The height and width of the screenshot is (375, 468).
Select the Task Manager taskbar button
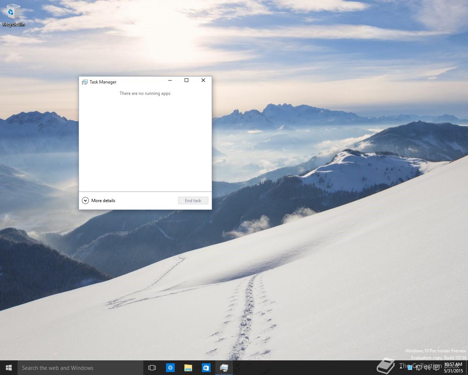coord(224,368)
